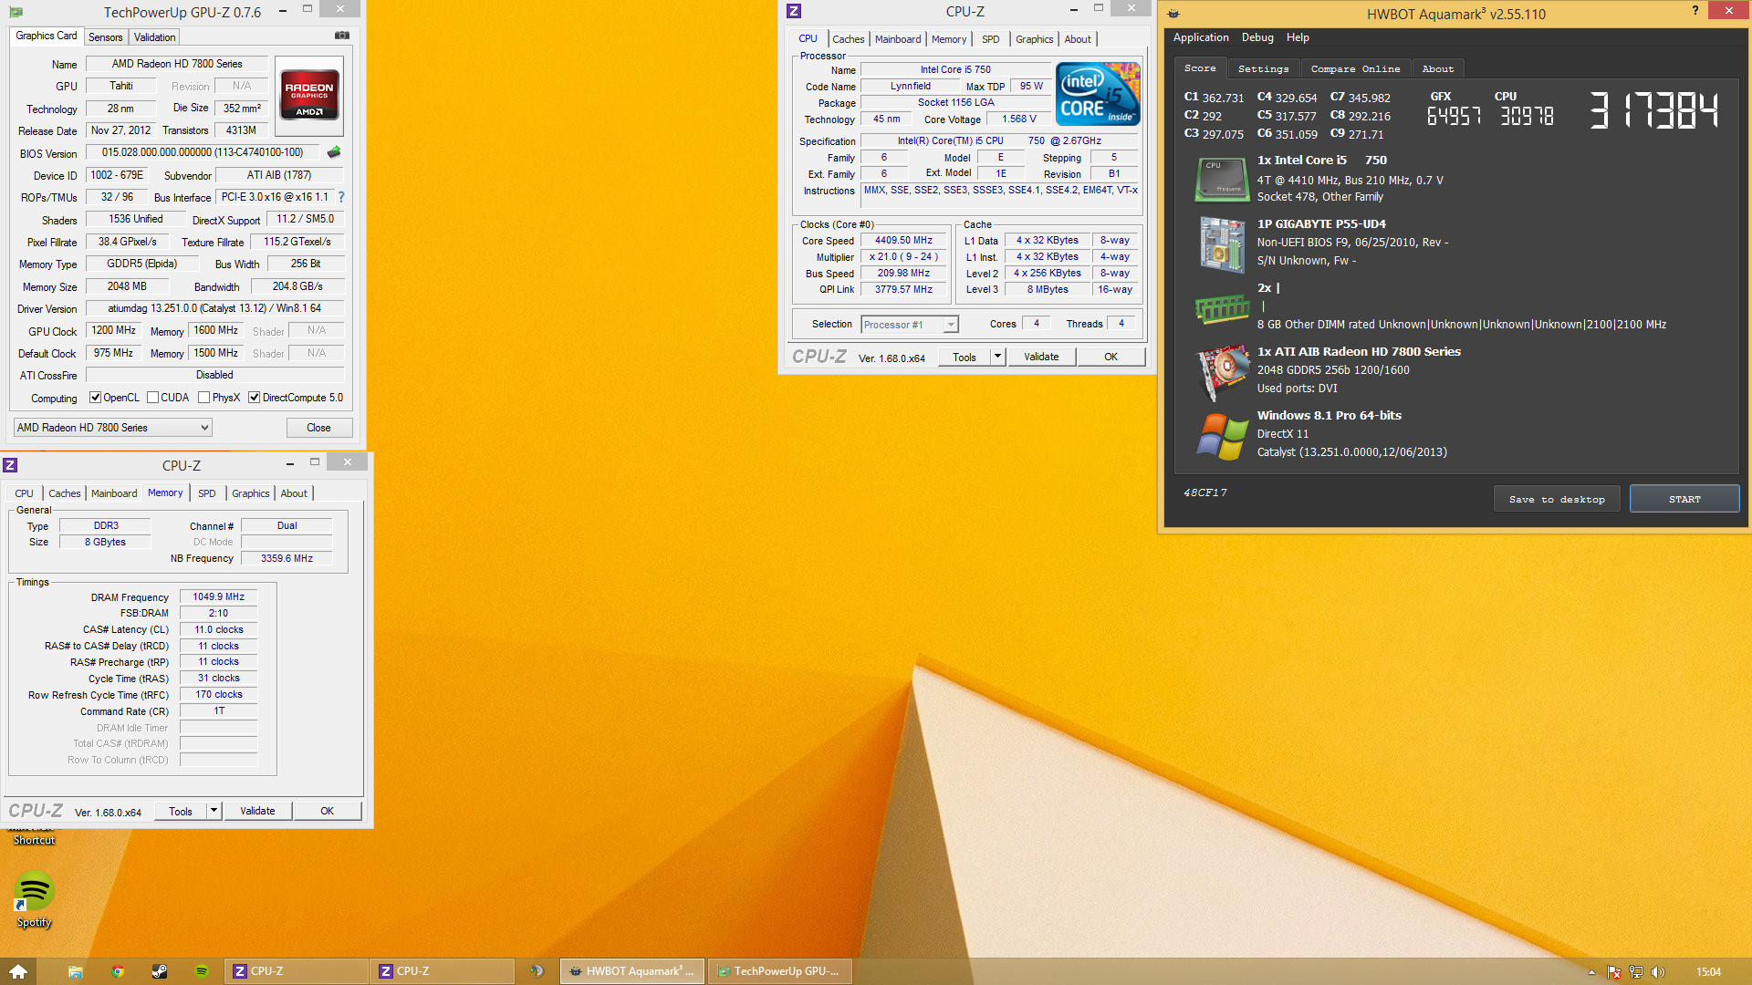Toggle PhysX checkbox in GPU-Z

coord(204,398)
